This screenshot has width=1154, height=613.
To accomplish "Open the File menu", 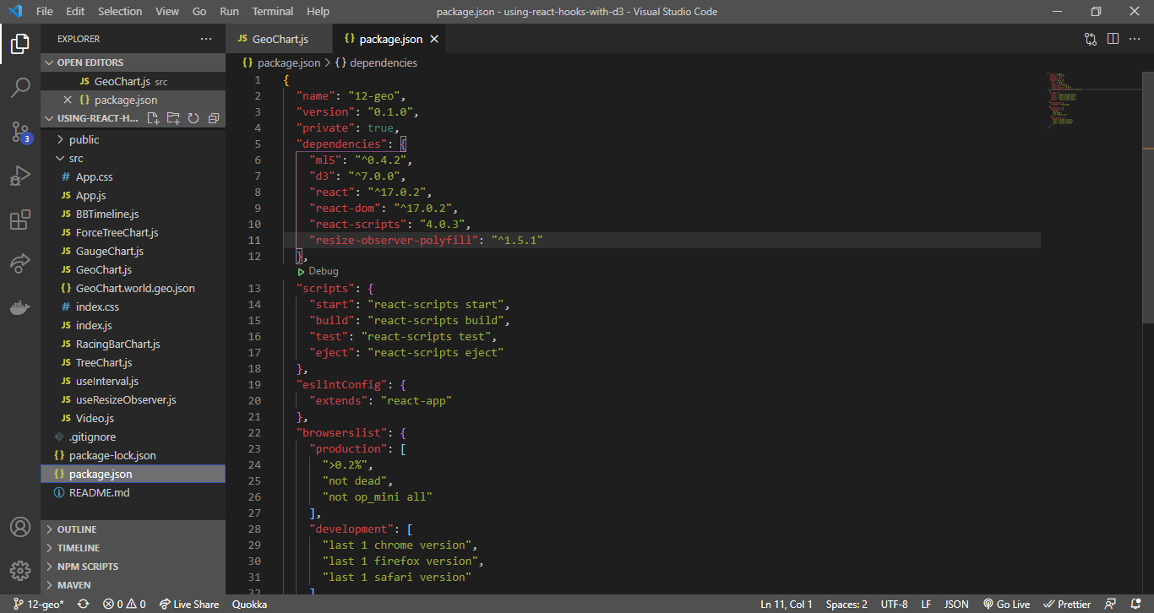I will [45, 12].
